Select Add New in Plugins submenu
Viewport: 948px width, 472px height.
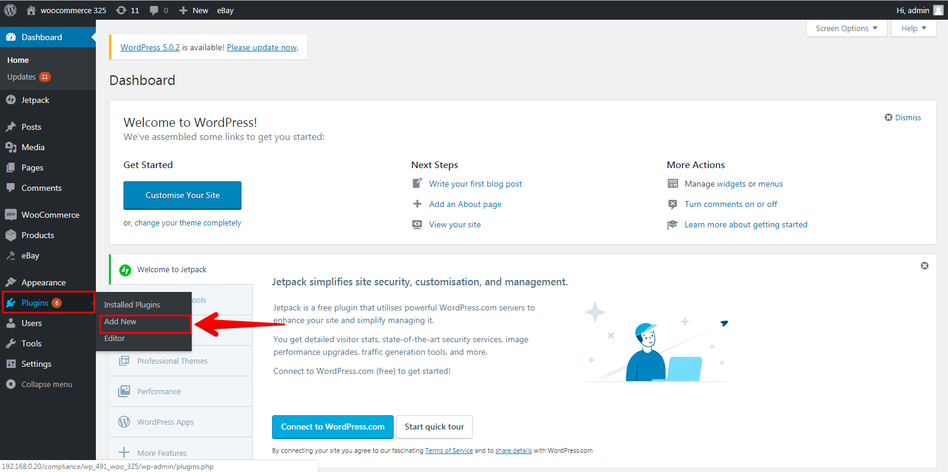point(120,322)
